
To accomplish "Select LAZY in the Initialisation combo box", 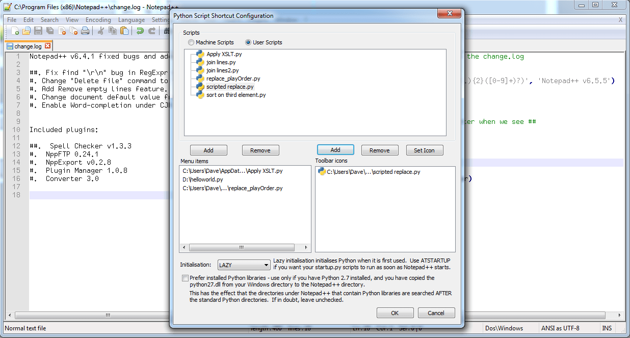I will click(244, 265).
